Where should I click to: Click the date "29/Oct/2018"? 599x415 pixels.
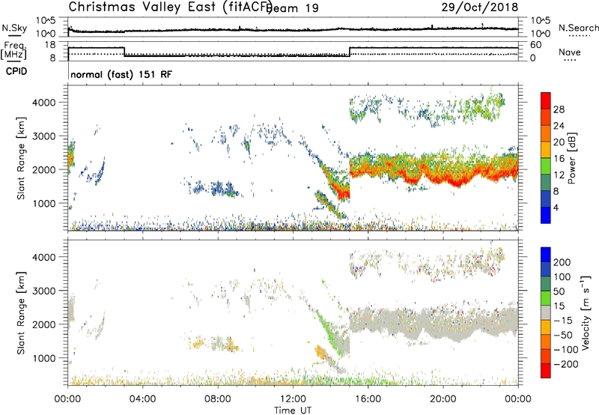[480, 7]
